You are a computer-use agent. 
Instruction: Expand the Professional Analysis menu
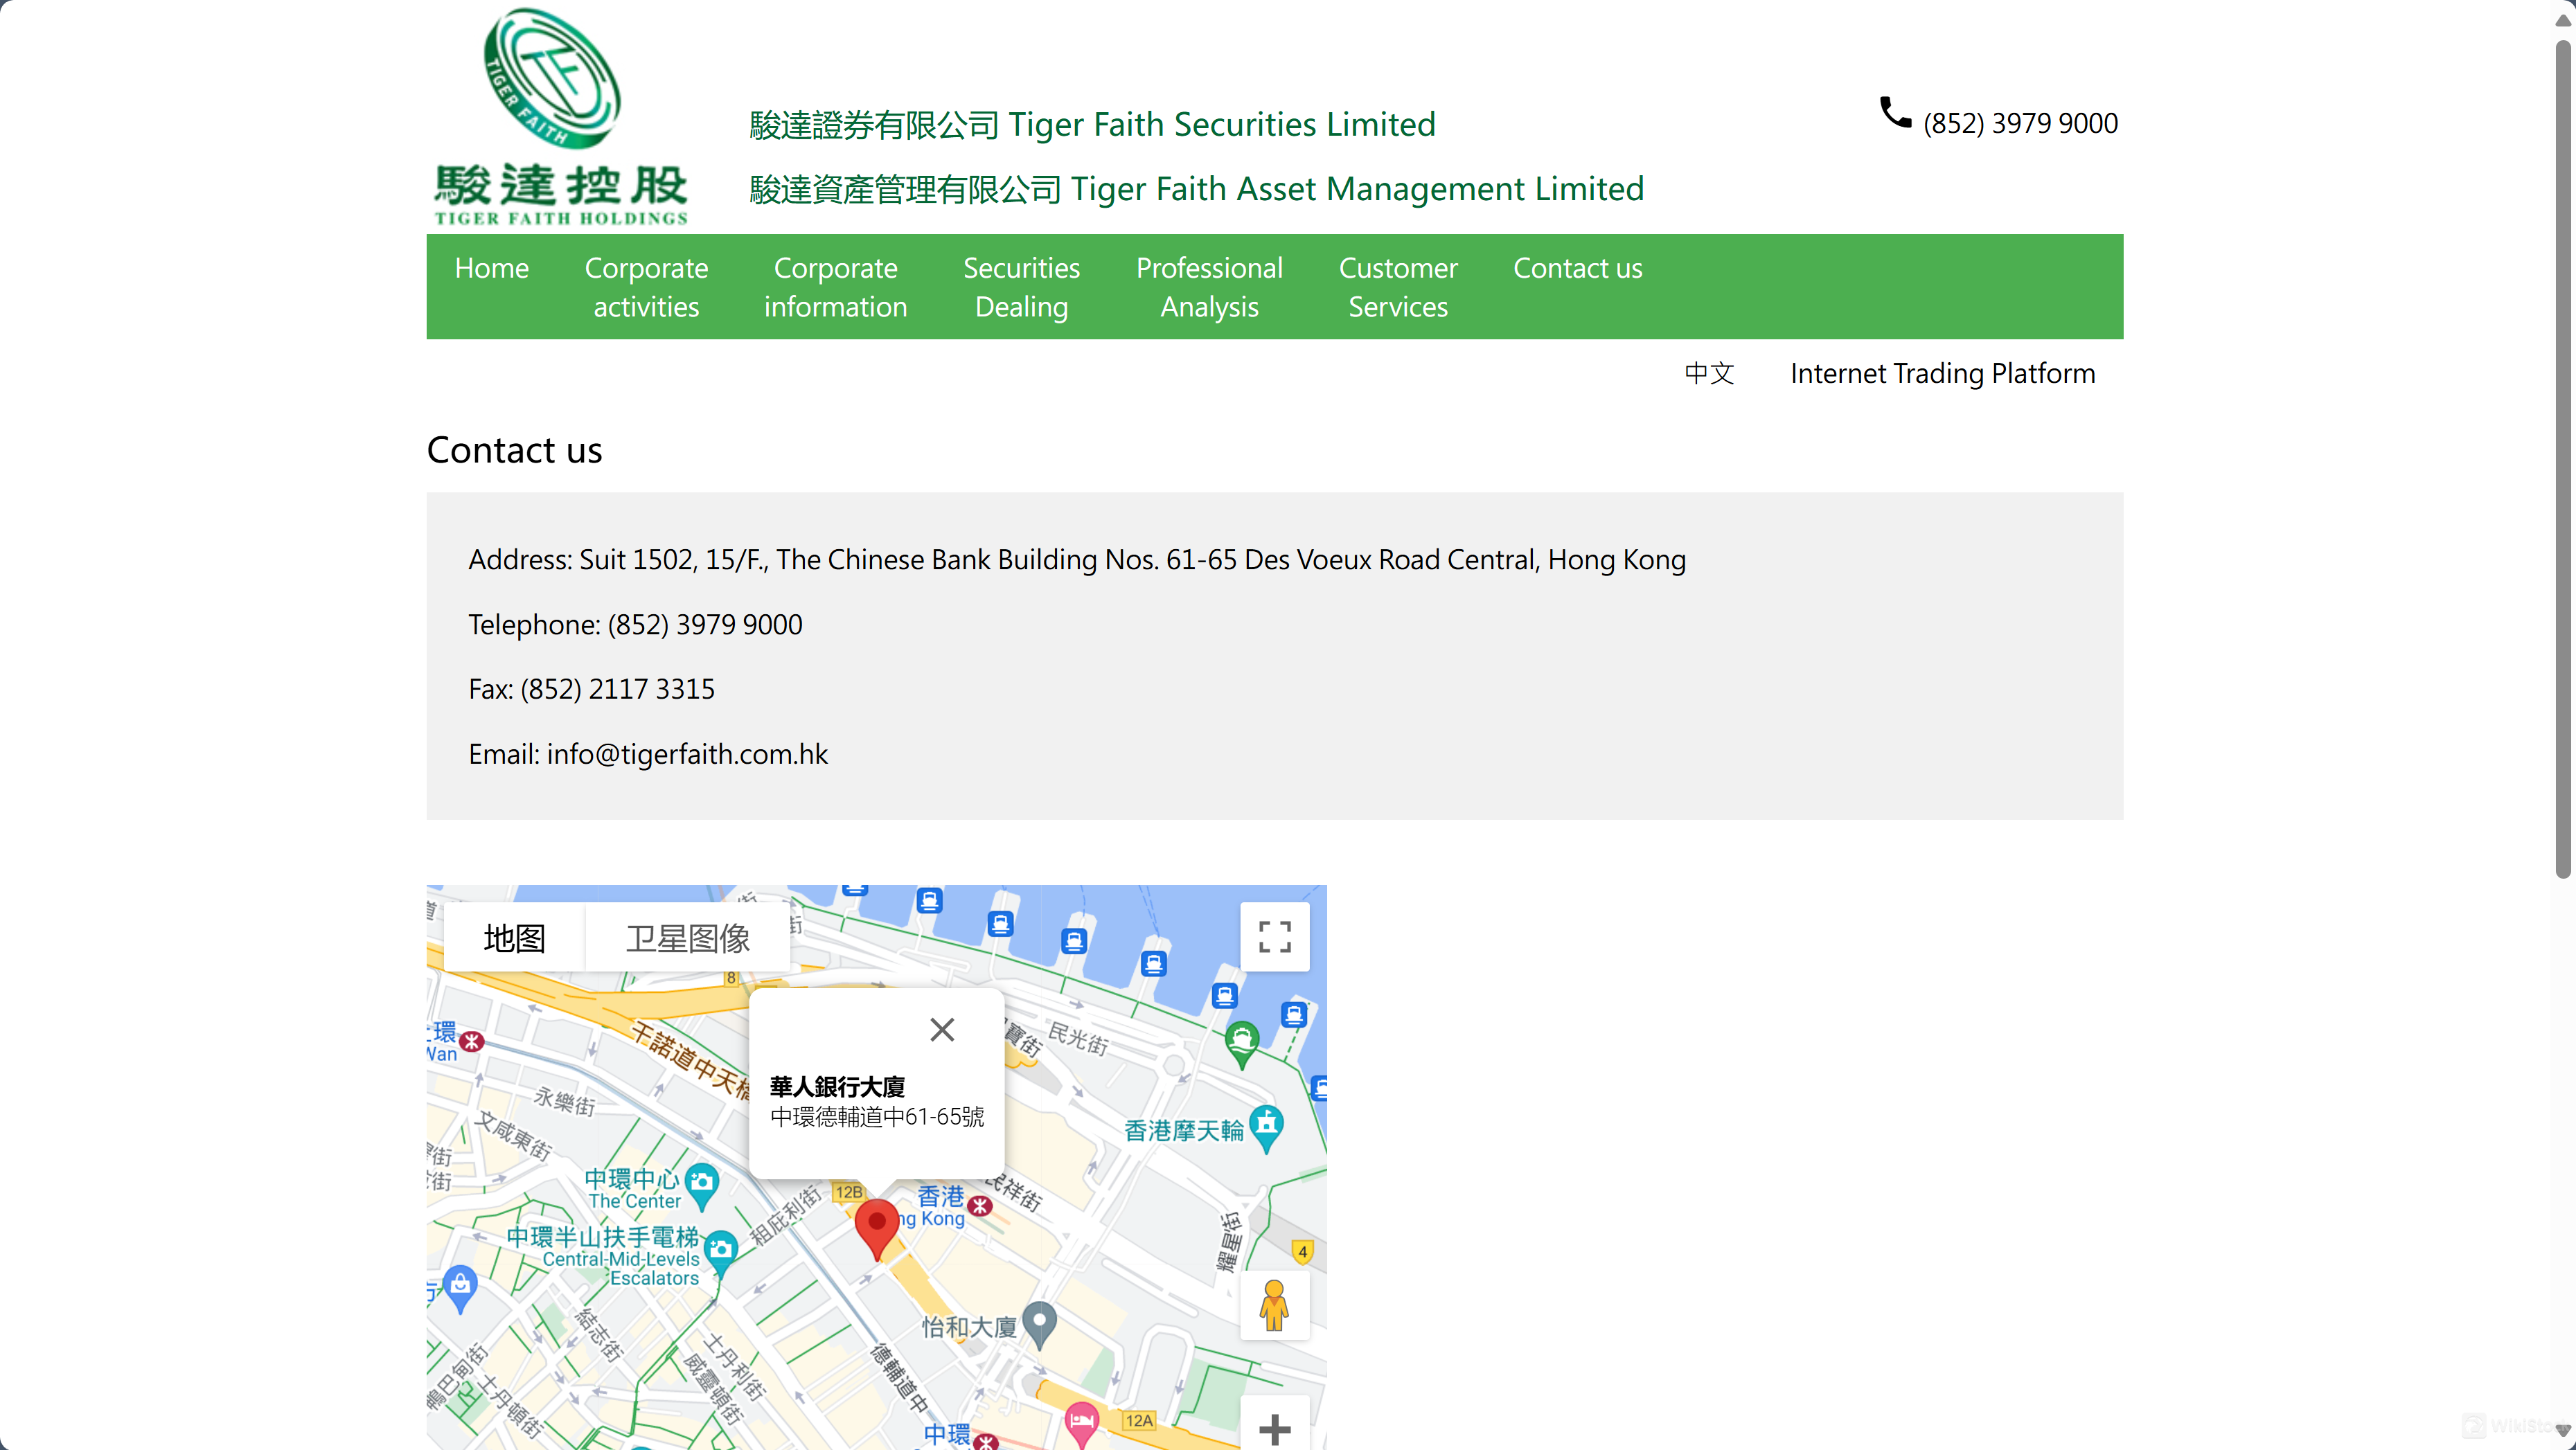1209,287
